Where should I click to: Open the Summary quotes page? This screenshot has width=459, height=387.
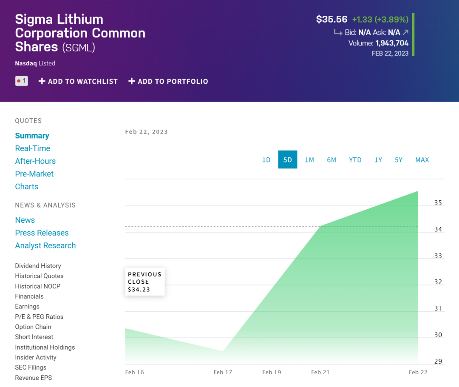point(32,136)
